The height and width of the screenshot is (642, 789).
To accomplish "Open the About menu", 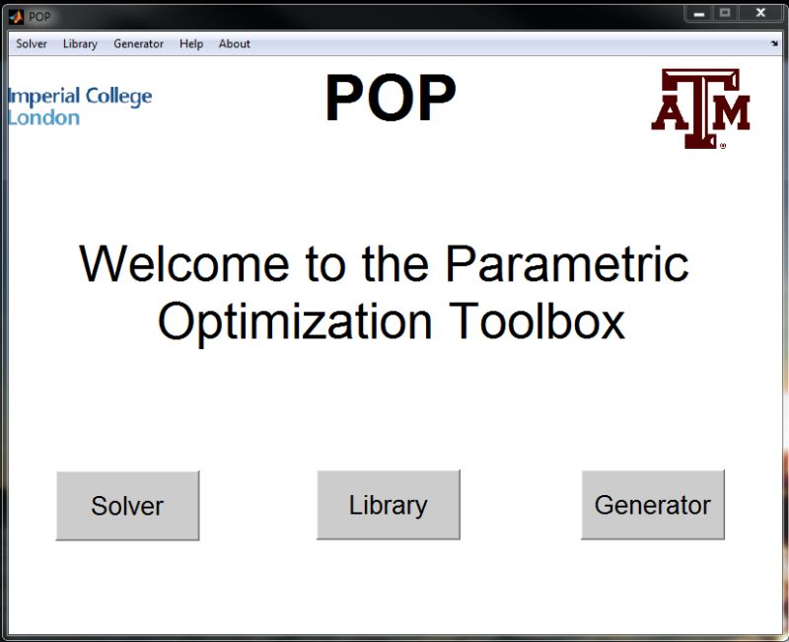I will point(234,43).
